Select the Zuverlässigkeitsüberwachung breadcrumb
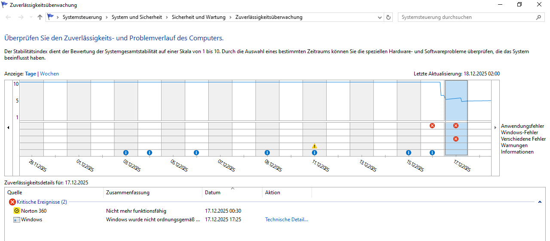 269,17
